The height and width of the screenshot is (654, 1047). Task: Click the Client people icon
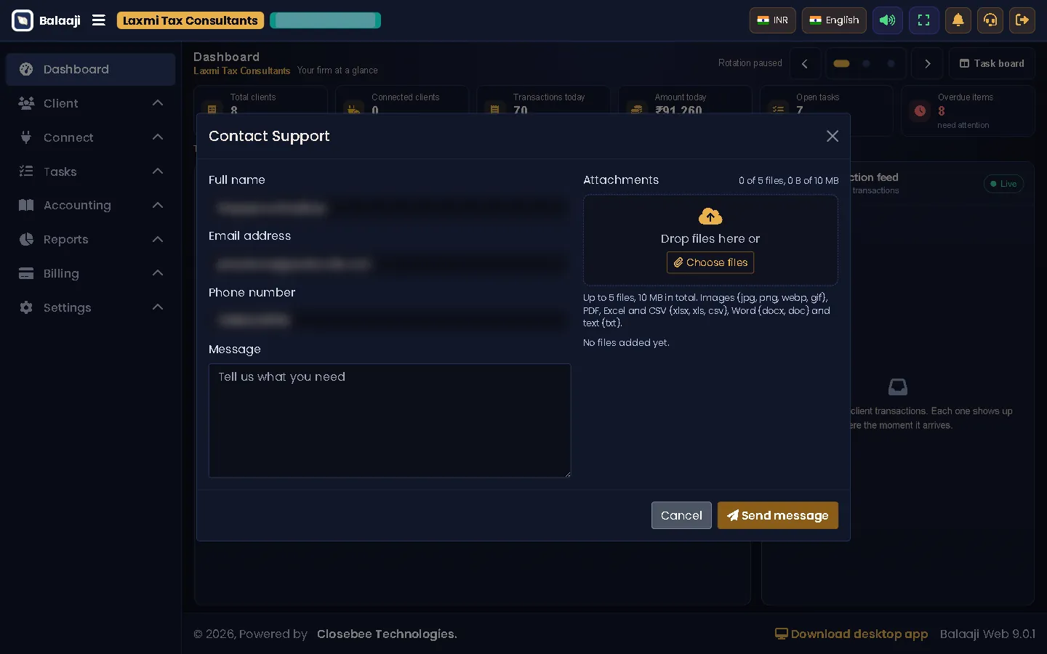(x=26, y=103)
